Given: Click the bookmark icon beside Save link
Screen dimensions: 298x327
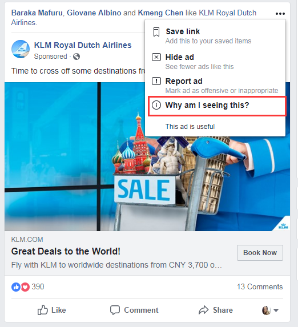Looking at the screenshot, I should point(156,32).
